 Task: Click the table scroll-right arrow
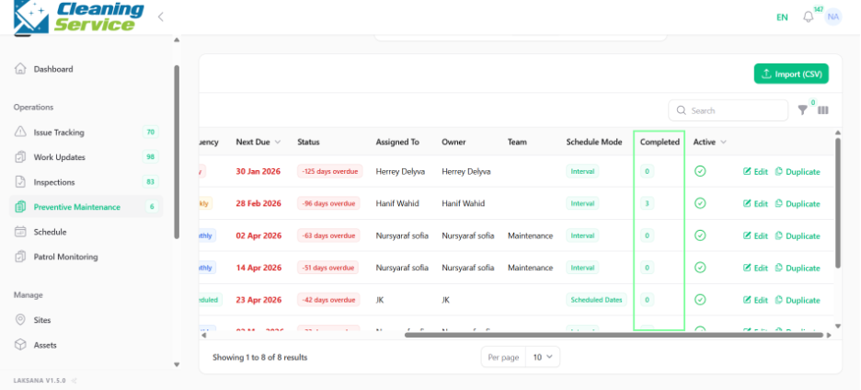click(829, 335)
